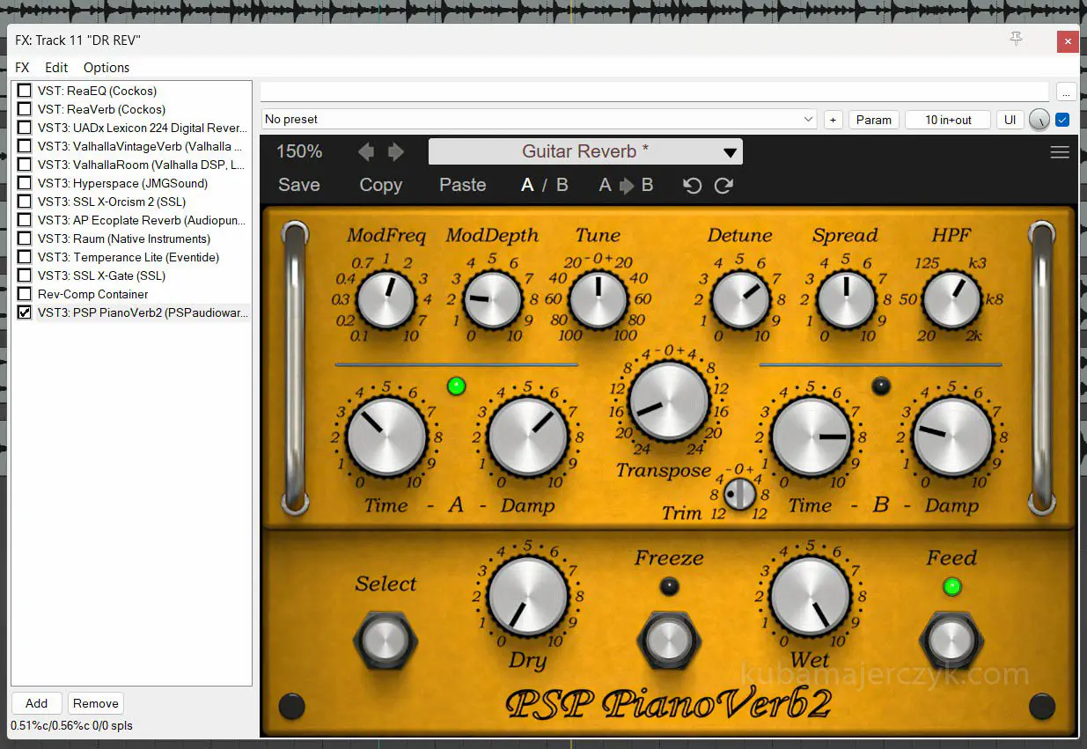Viewport: 1087px width, 749px height.
Task: Copy settings A to B
Action: [x=626, y=186]
